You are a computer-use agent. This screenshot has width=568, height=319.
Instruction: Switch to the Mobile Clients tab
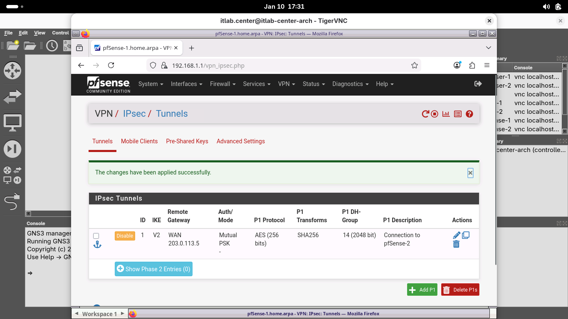(139, 141)
